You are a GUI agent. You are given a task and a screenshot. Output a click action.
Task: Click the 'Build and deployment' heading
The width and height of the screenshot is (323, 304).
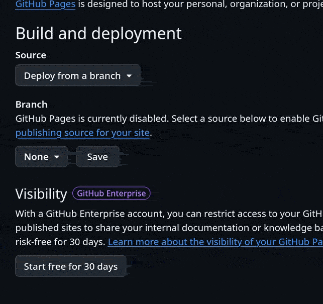click(98, 34)
